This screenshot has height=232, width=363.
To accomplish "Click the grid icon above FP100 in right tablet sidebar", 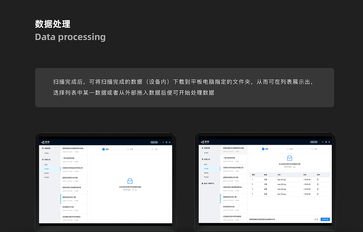I will (x=202, y=148).
